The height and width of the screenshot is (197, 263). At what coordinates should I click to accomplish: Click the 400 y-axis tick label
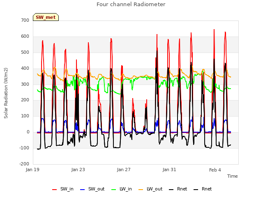(25, 69)
